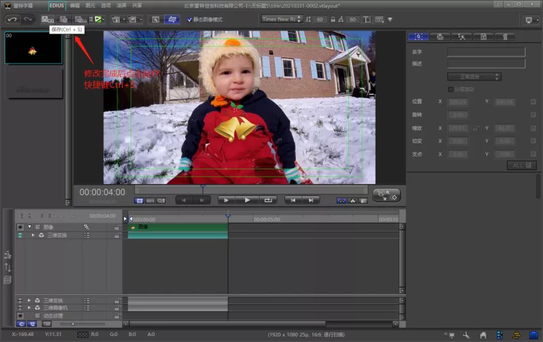Click the layer stack icon on 图像 track

point(86,227)
